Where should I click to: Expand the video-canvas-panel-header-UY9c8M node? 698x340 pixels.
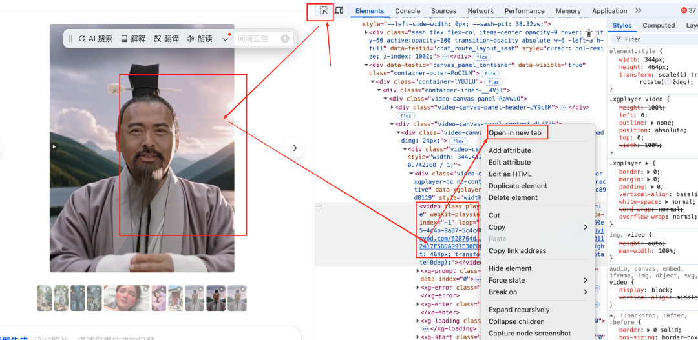[x=392, y=107]
